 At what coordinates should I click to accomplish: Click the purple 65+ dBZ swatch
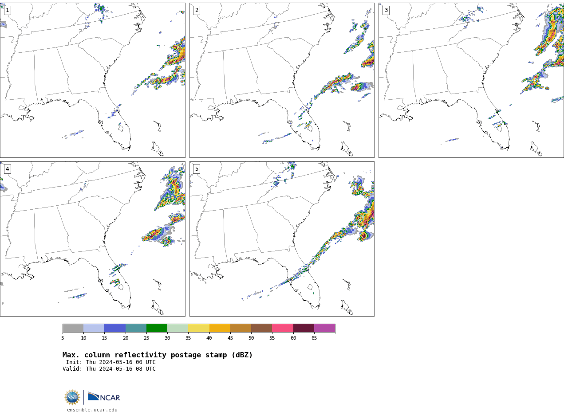(x=324, y=328)
